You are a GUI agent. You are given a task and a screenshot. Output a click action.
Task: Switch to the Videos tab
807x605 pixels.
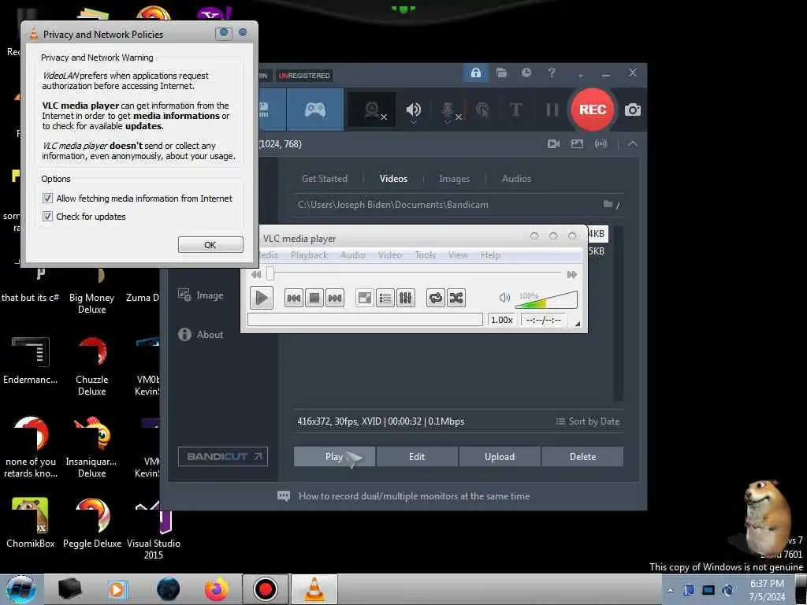tap(394, 179)
